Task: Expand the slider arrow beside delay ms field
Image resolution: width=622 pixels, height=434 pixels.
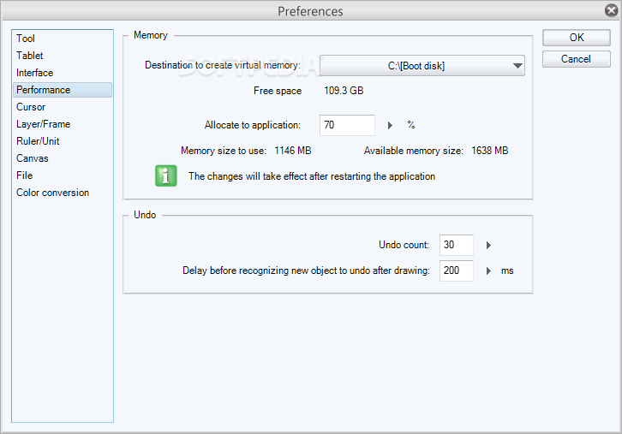Action: coord(488,271)
